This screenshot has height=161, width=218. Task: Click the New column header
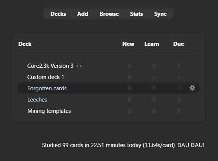click(x=128, y=44)
